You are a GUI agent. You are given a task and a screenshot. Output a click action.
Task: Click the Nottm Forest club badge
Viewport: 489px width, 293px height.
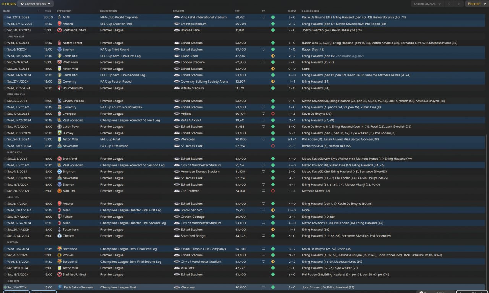(59, 43)
